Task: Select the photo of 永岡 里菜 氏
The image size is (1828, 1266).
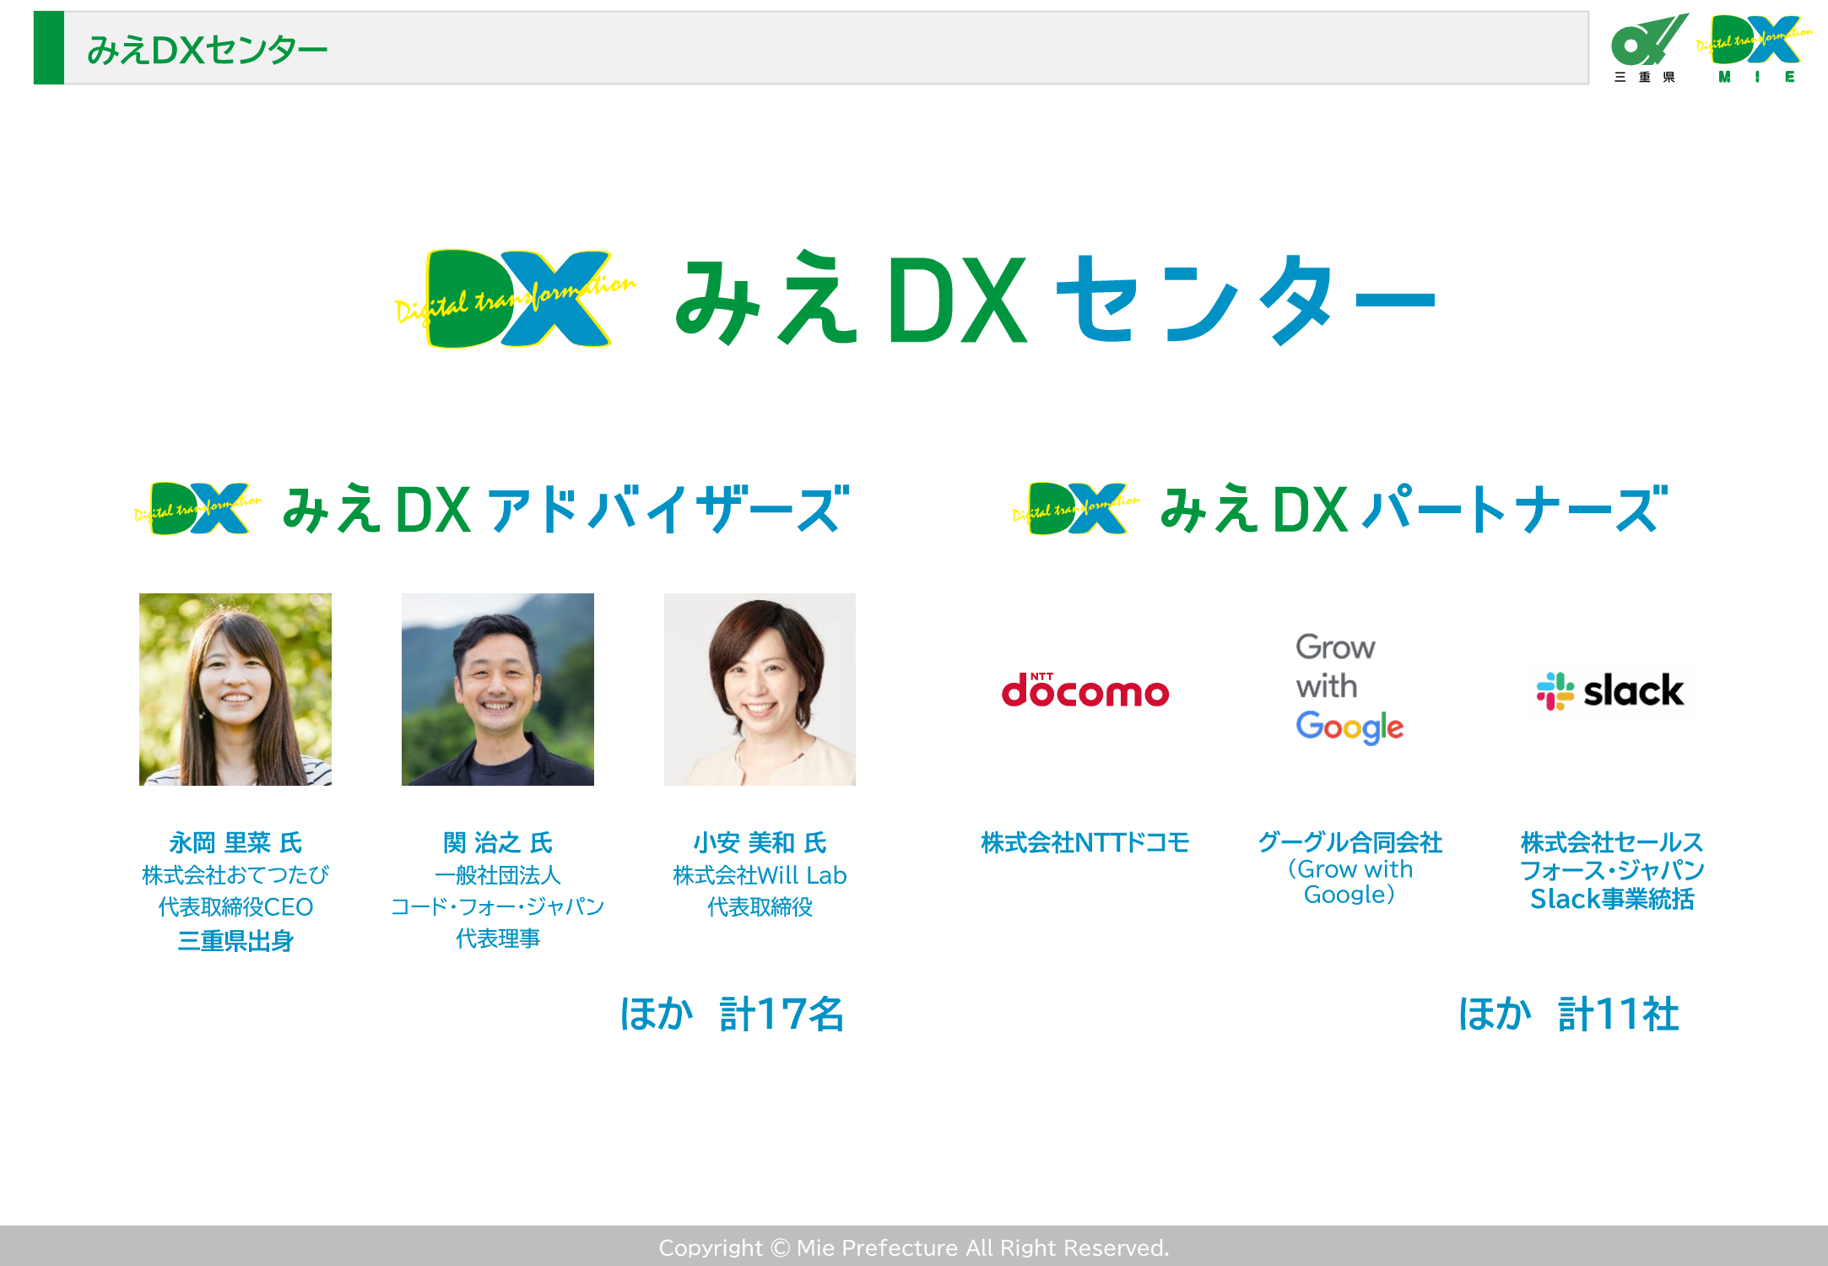Action: [235, 690]
